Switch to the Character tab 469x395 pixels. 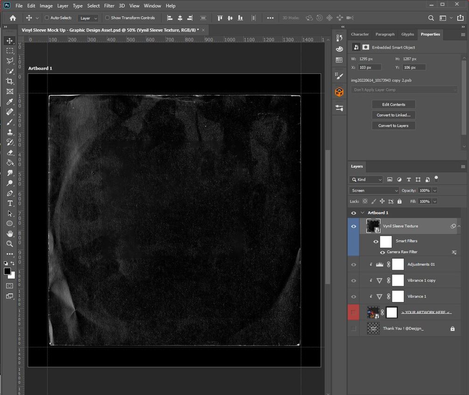pos(360,34)
